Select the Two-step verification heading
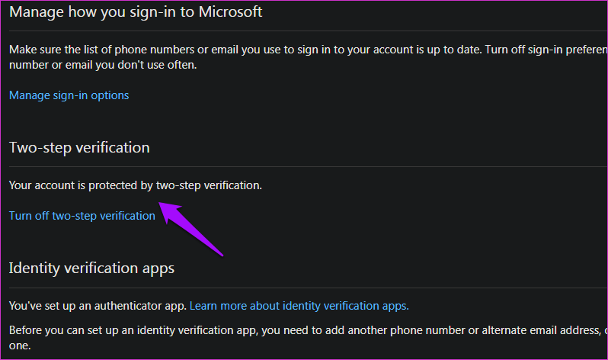The width and height of the screenshot is (608, 360). 79,148
